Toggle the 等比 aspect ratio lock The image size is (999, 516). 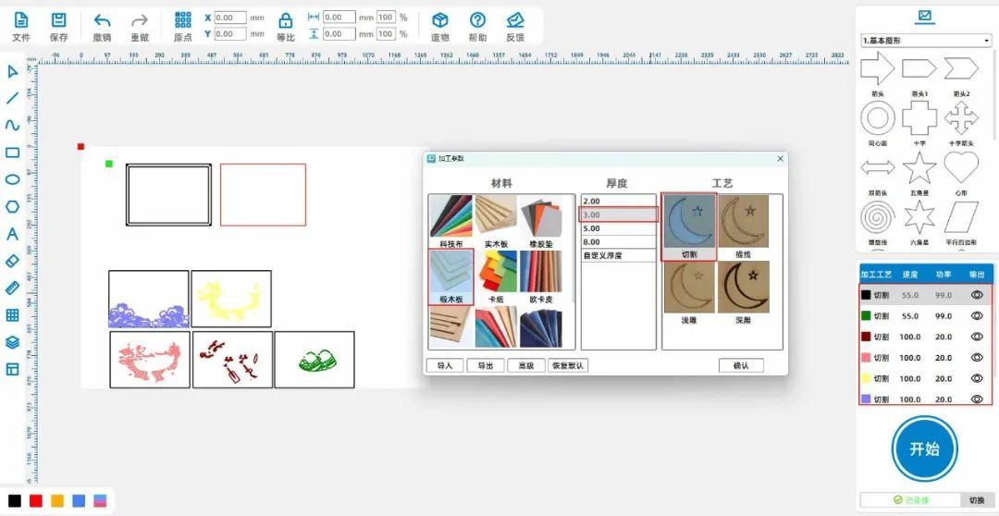(x=286, y=20)
